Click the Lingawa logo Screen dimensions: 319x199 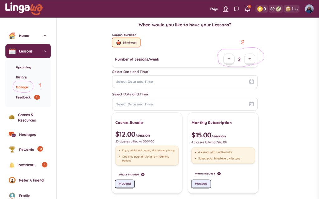pos(24,9)
